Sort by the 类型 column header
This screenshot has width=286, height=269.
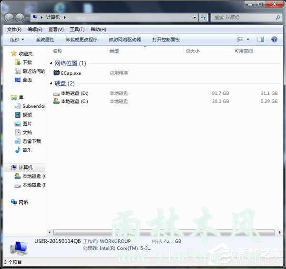pos(114,51)
